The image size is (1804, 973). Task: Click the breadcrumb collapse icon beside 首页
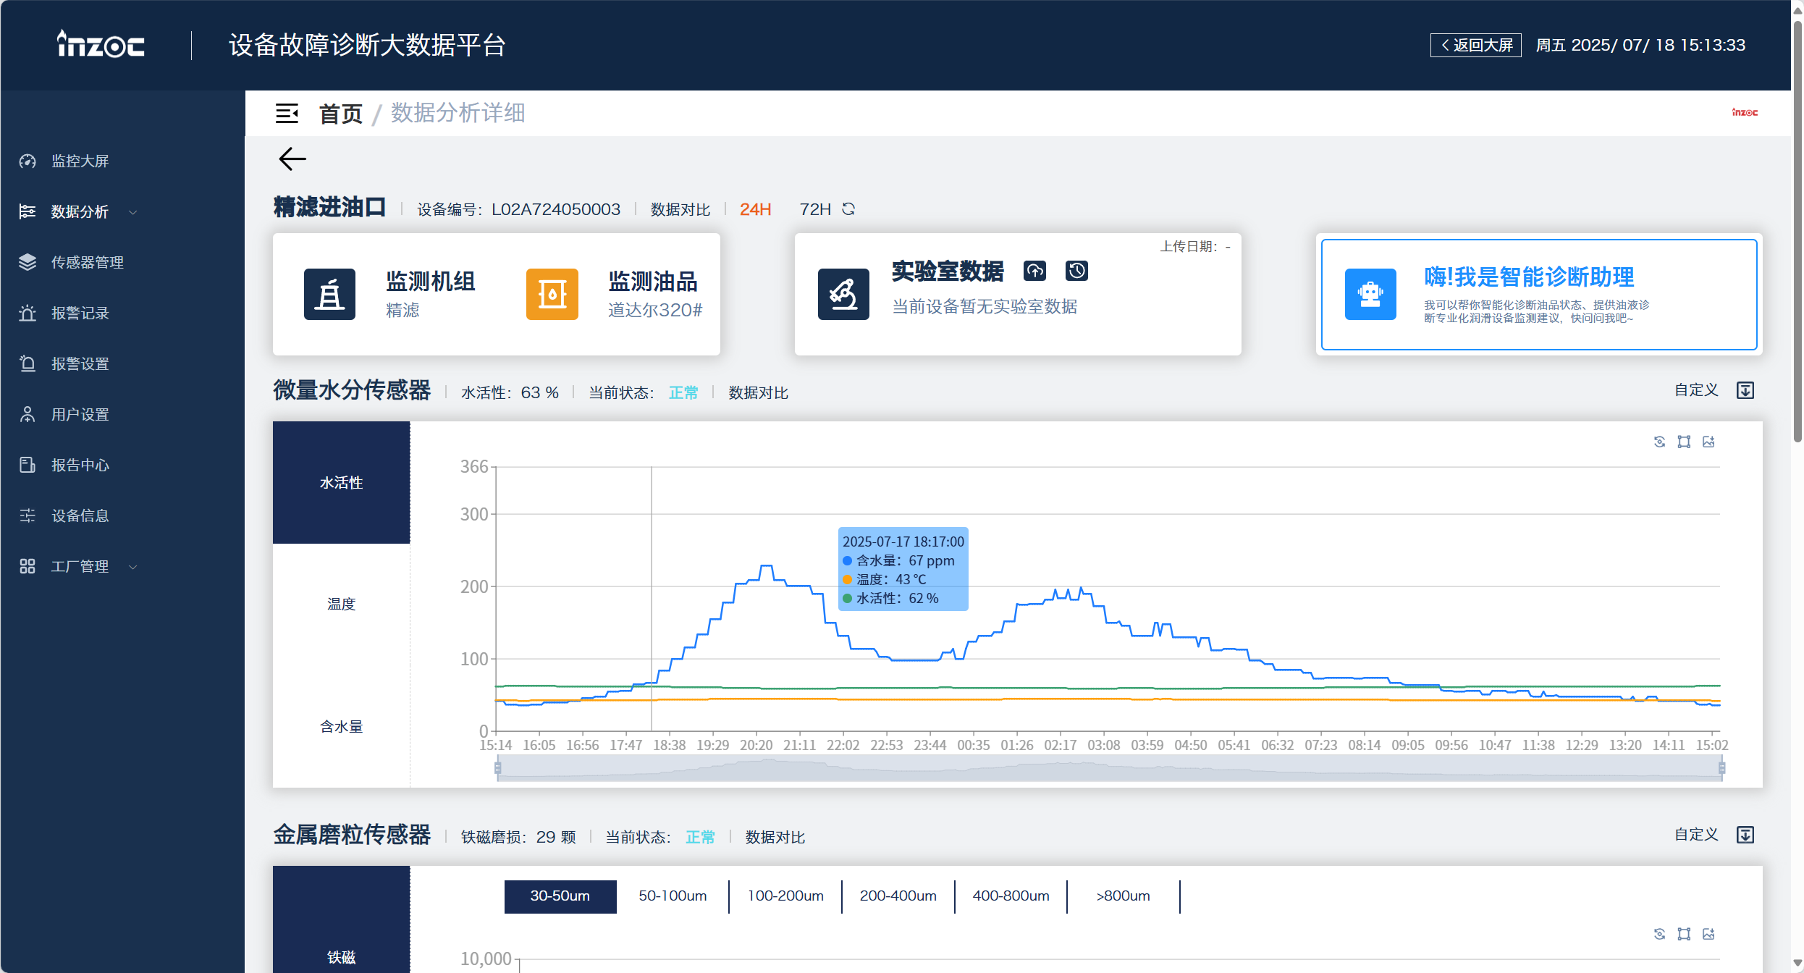click(x=287, y=114)
